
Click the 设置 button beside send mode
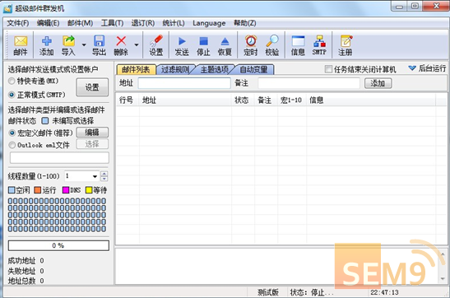click(x=92, y=87)
